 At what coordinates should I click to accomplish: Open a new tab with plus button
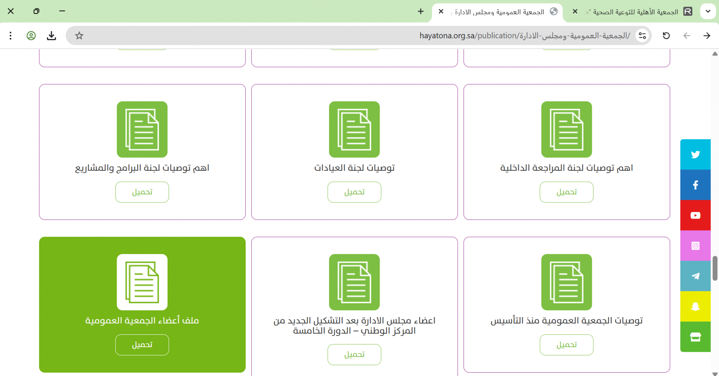pyautogui.click(x=421, y=12)
